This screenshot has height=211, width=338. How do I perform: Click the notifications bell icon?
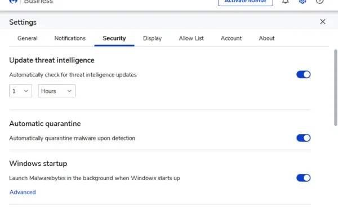pos(285,2)
